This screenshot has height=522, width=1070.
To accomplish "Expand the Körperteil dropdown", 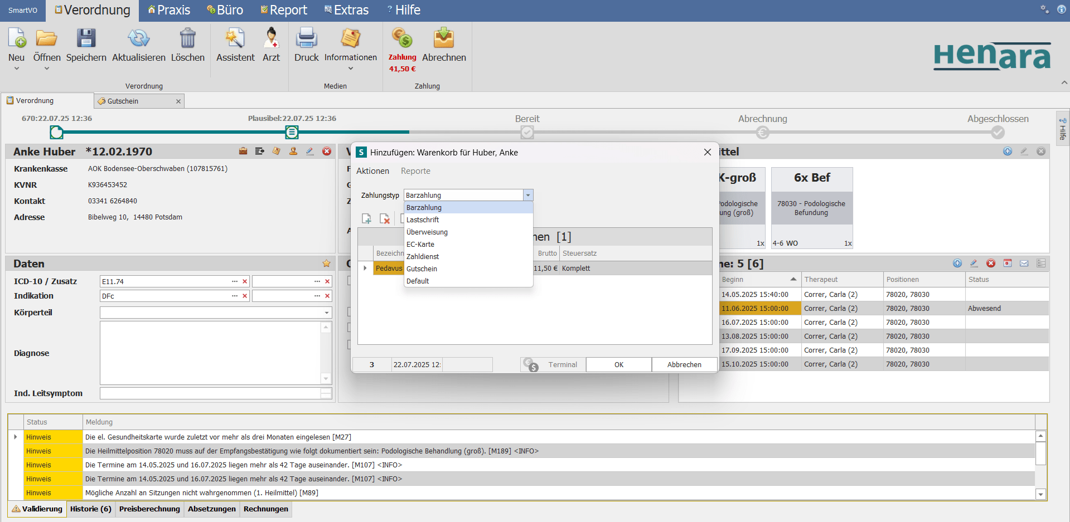I will (327, 313).
